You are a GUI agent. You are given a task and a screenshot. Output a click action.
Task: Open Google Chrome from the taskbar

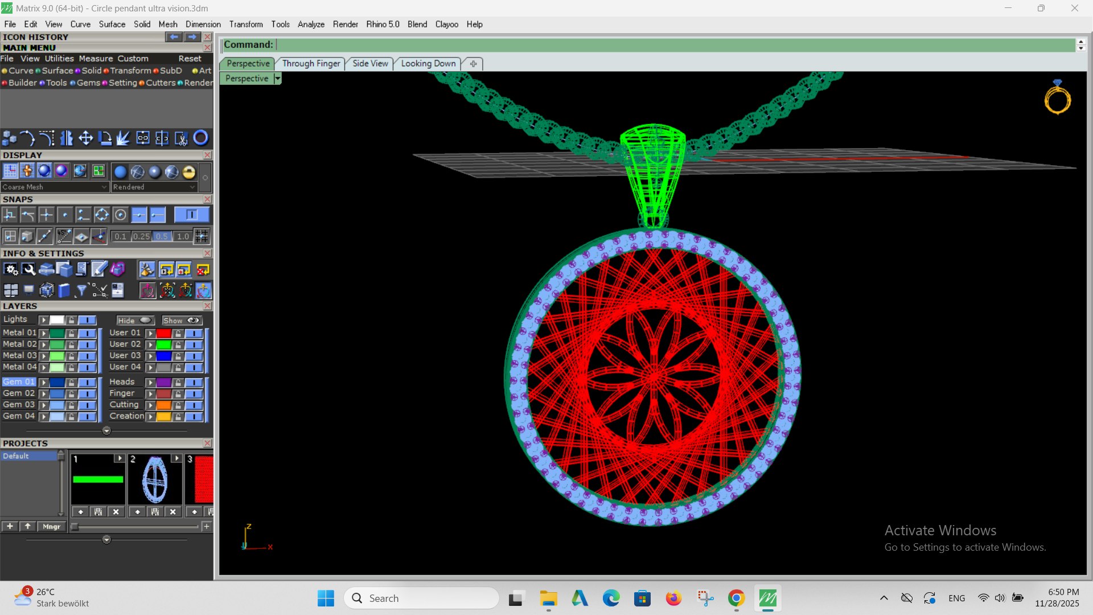point(736,598)
